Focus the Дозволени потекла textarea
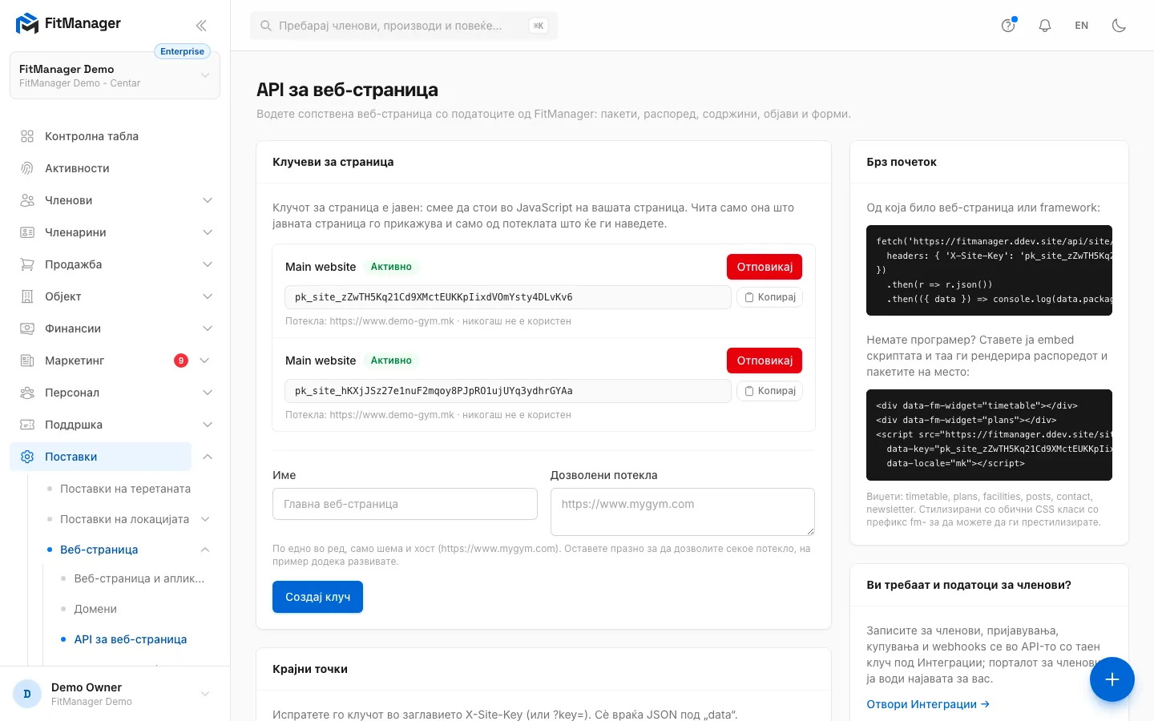1154x721 pixels. tap(683, 512)
